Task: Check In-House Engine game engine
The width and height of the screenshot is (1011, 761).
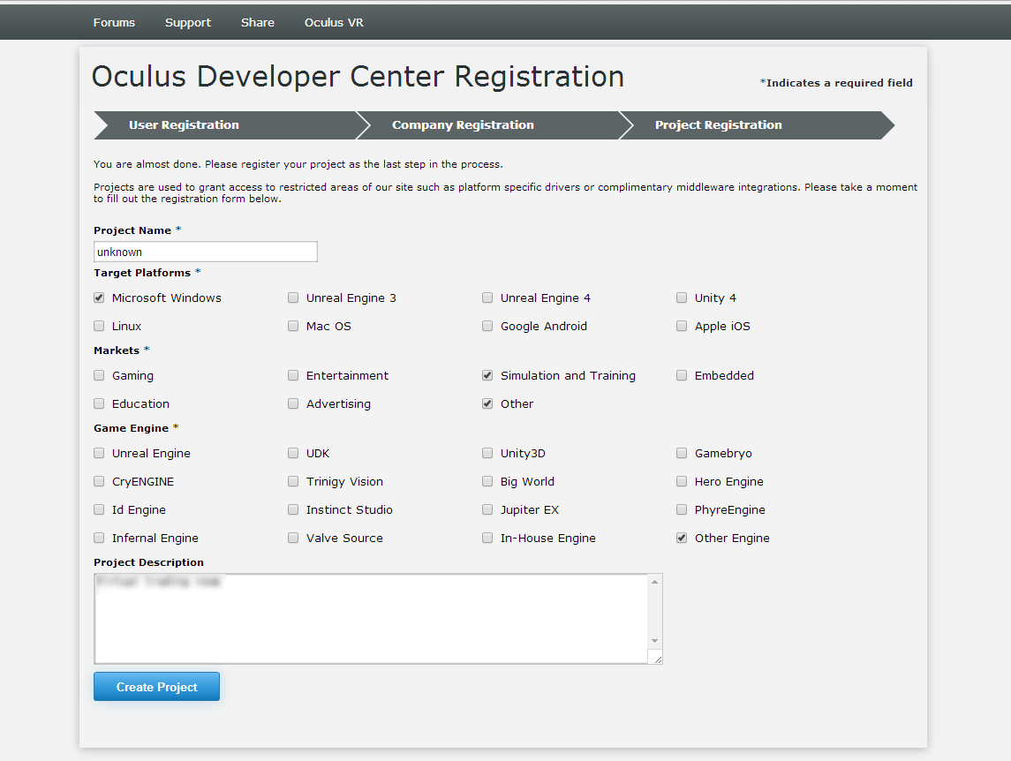Action: click(487, 538)
